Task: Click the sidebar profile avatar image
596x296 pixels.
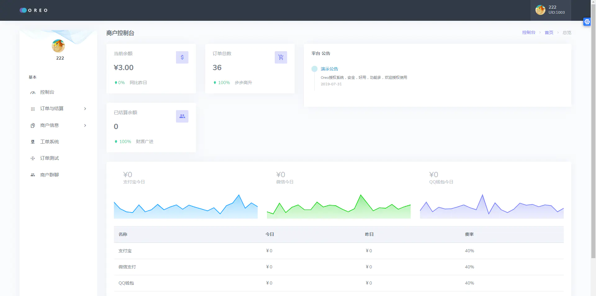Action: pos(58,46)
